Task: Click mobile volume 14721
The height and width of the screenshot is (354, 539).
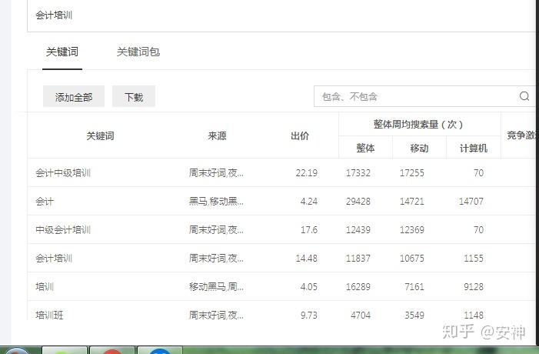Action: pos(412,202)
